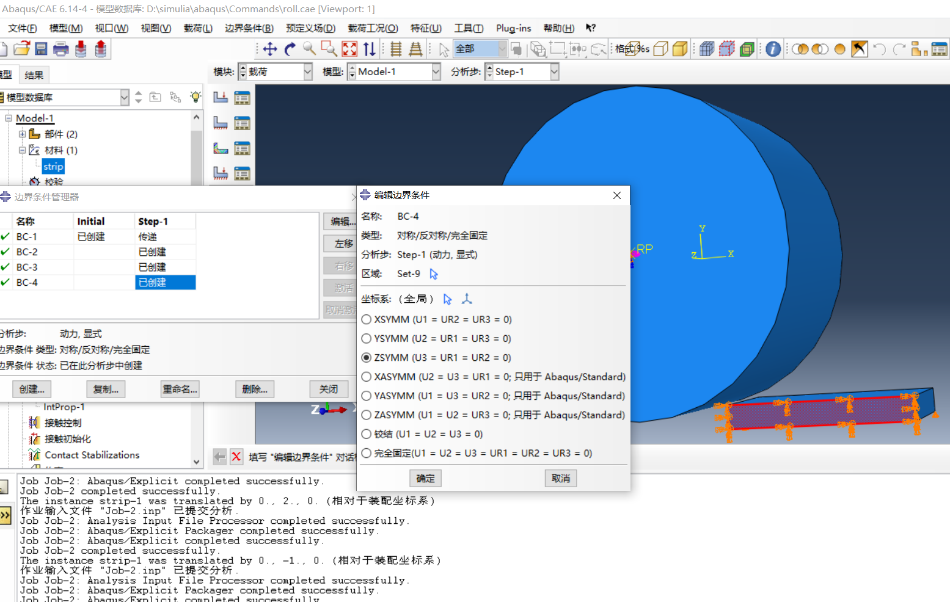Click the Save Model Database icon
Viewport: 950px width, 602px height.
(x=41, y=49)
